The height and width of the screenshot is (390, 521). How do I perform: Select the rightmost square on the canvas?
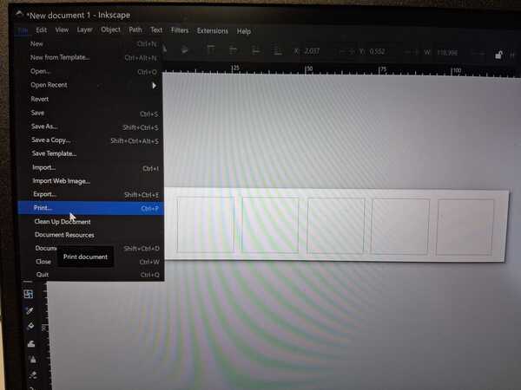point(465,227)
